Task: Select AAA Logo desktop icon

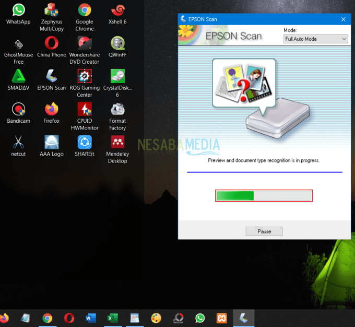Action: pos(51,146)
